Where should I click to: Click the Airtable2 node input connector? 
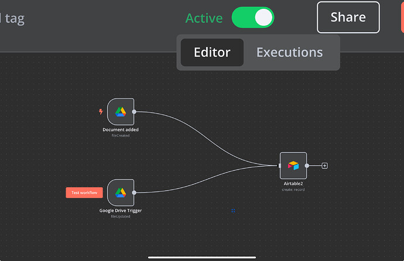pos(280,166)
